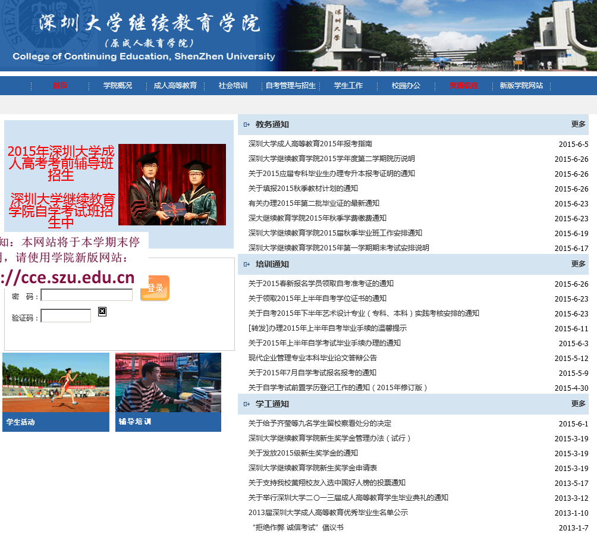Open the 学生活动 image tile
Screen dimensions: 597x543
(x=56, y=392)
